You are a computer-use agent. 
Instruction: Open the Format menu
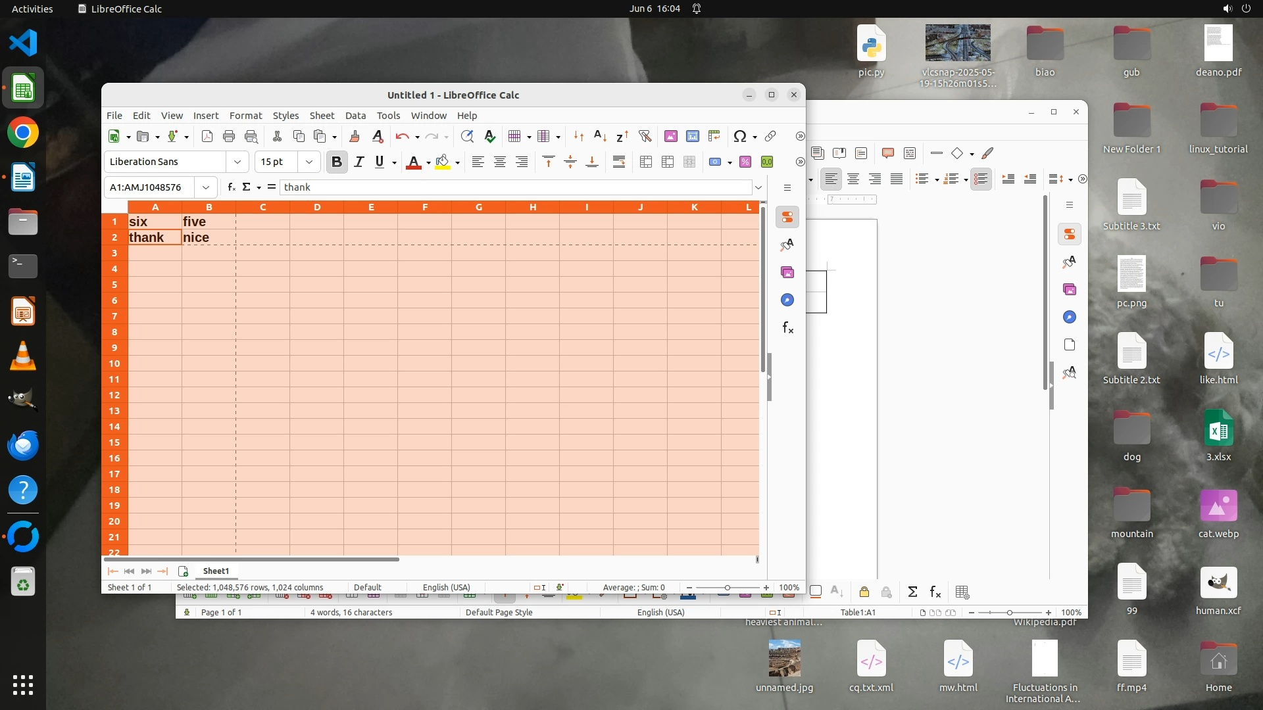(x=245, y=115)
